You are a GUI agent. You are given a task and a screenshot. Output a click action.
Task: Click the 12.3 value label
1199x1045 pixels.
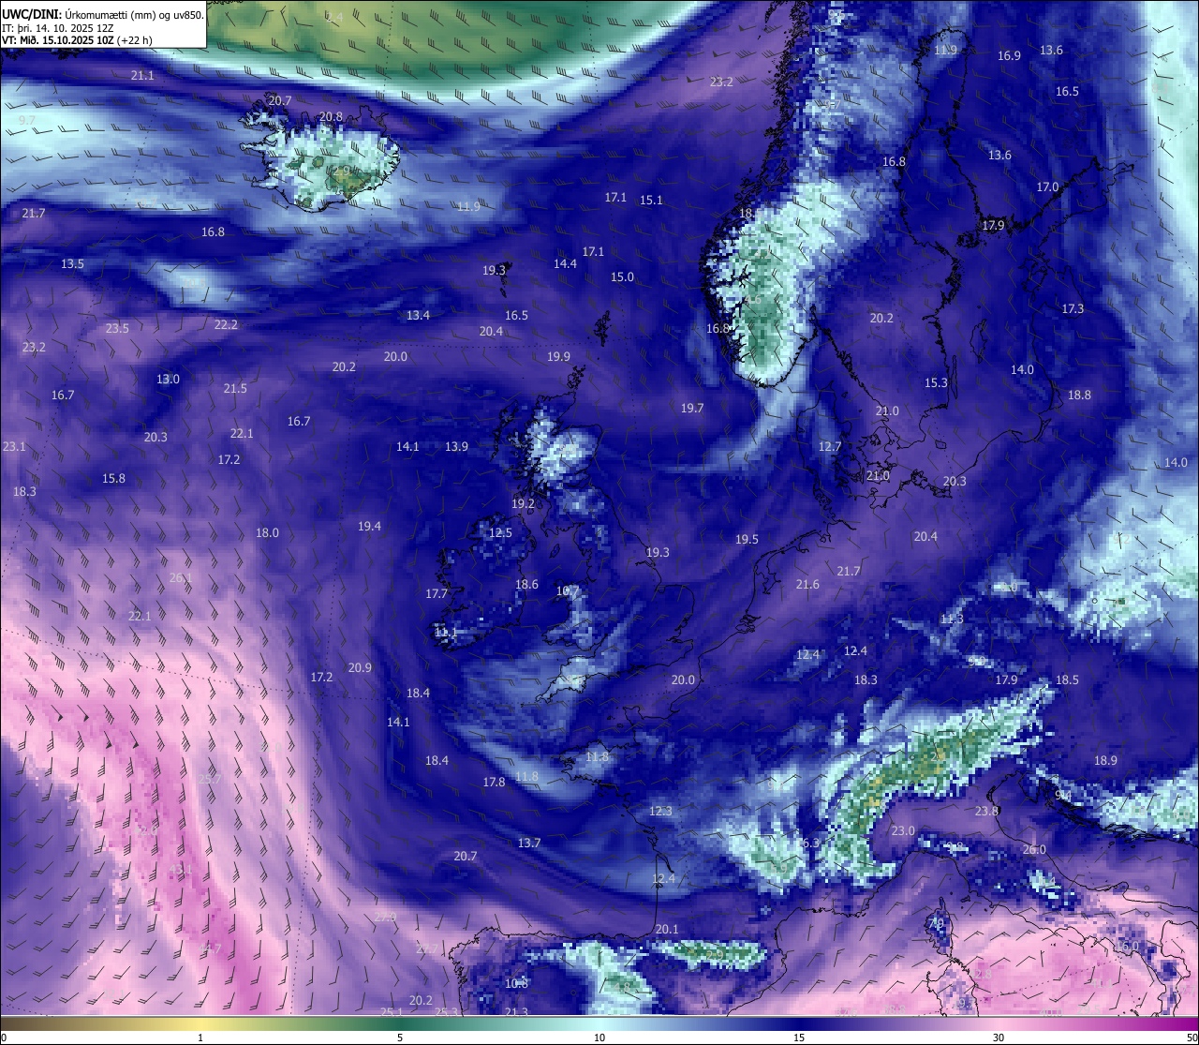(660, 812)
